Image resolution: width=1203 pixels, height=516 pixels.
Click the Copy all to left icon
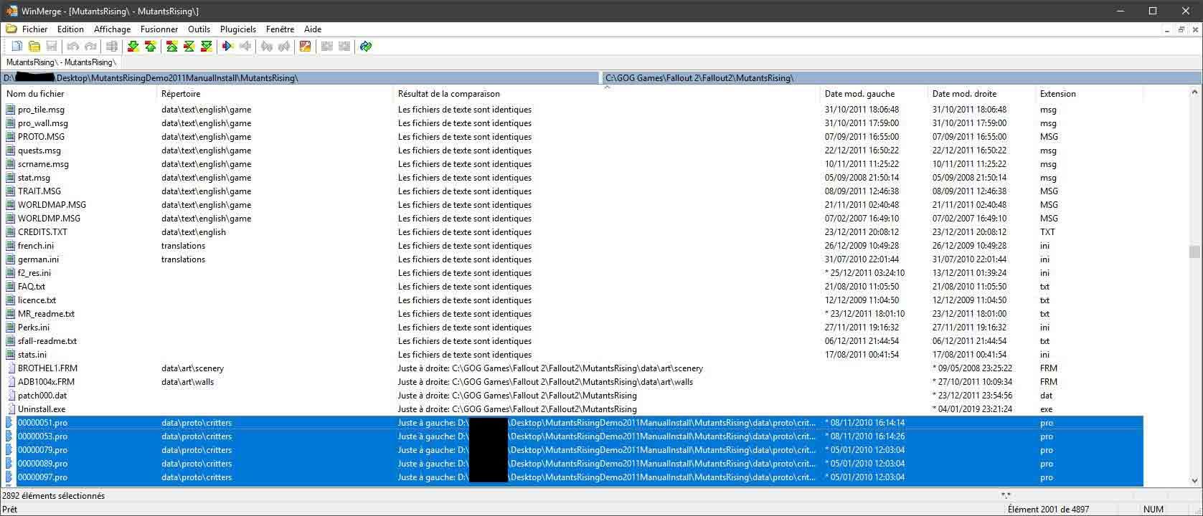[x=344, y=47]
